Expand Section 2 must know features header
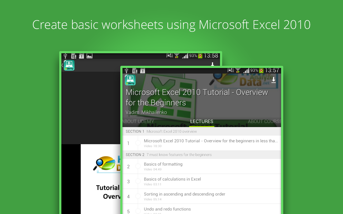This screenshot has width=343, height=214. pyautogui.click(x=202, y=155)
